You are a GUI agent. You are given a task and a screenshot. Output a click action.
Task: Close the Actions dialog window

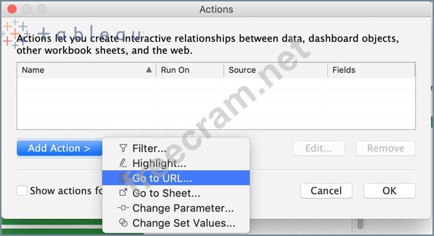(x=12, y=9)
